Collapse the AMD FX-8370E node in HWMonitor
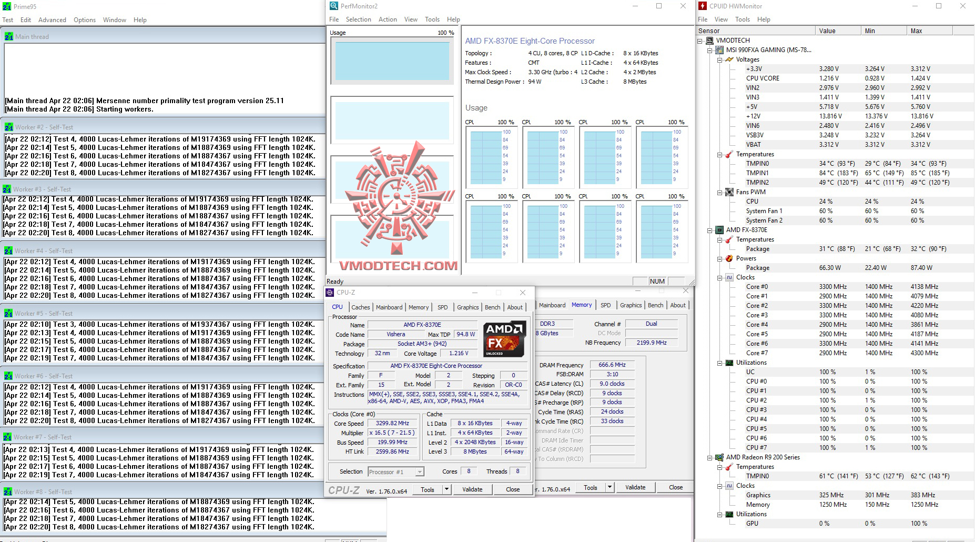The width and height of the screenshot is (975, 542). [x=709, y=230]
